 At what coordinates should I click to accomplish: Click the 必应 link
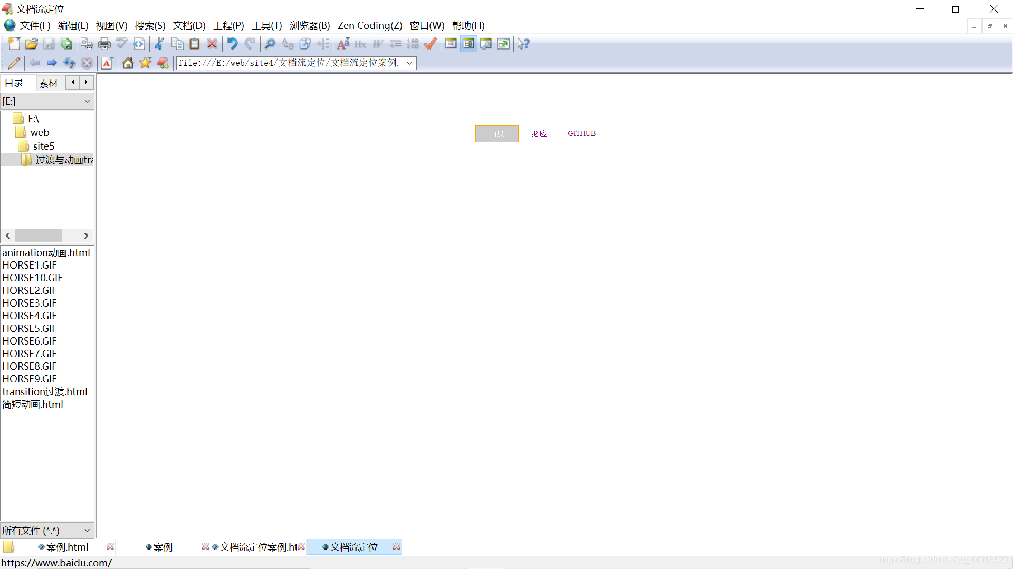539,134
